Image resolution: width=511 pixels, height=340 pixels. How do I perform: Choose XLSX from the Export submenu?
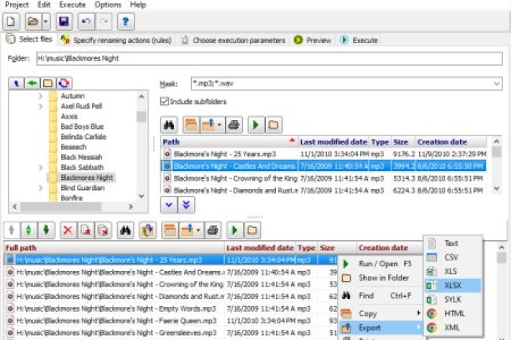tap(451, 285)
